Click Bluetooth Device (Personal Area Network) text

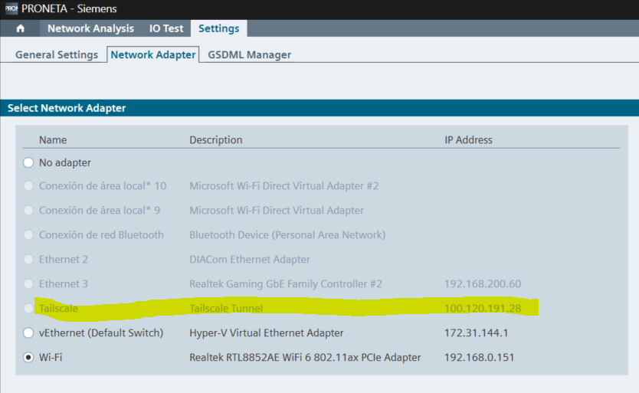pyautogui.click(x=287, y=235)
